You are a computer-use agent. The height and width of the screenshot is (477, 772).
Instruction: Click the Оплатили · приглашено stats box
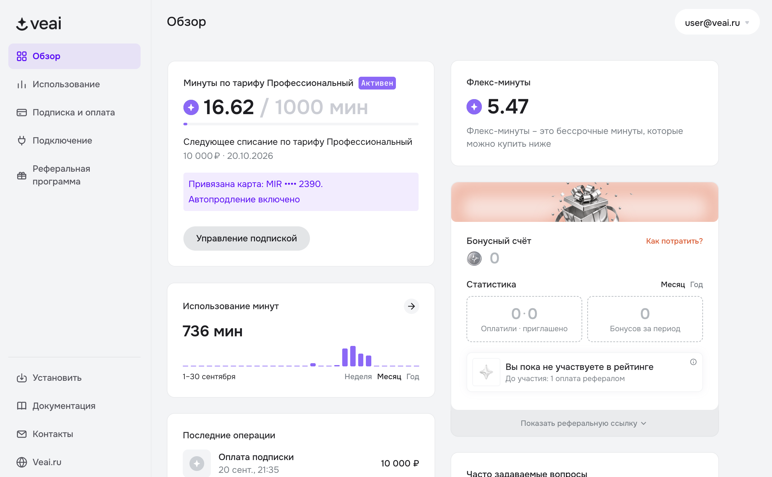524,319
